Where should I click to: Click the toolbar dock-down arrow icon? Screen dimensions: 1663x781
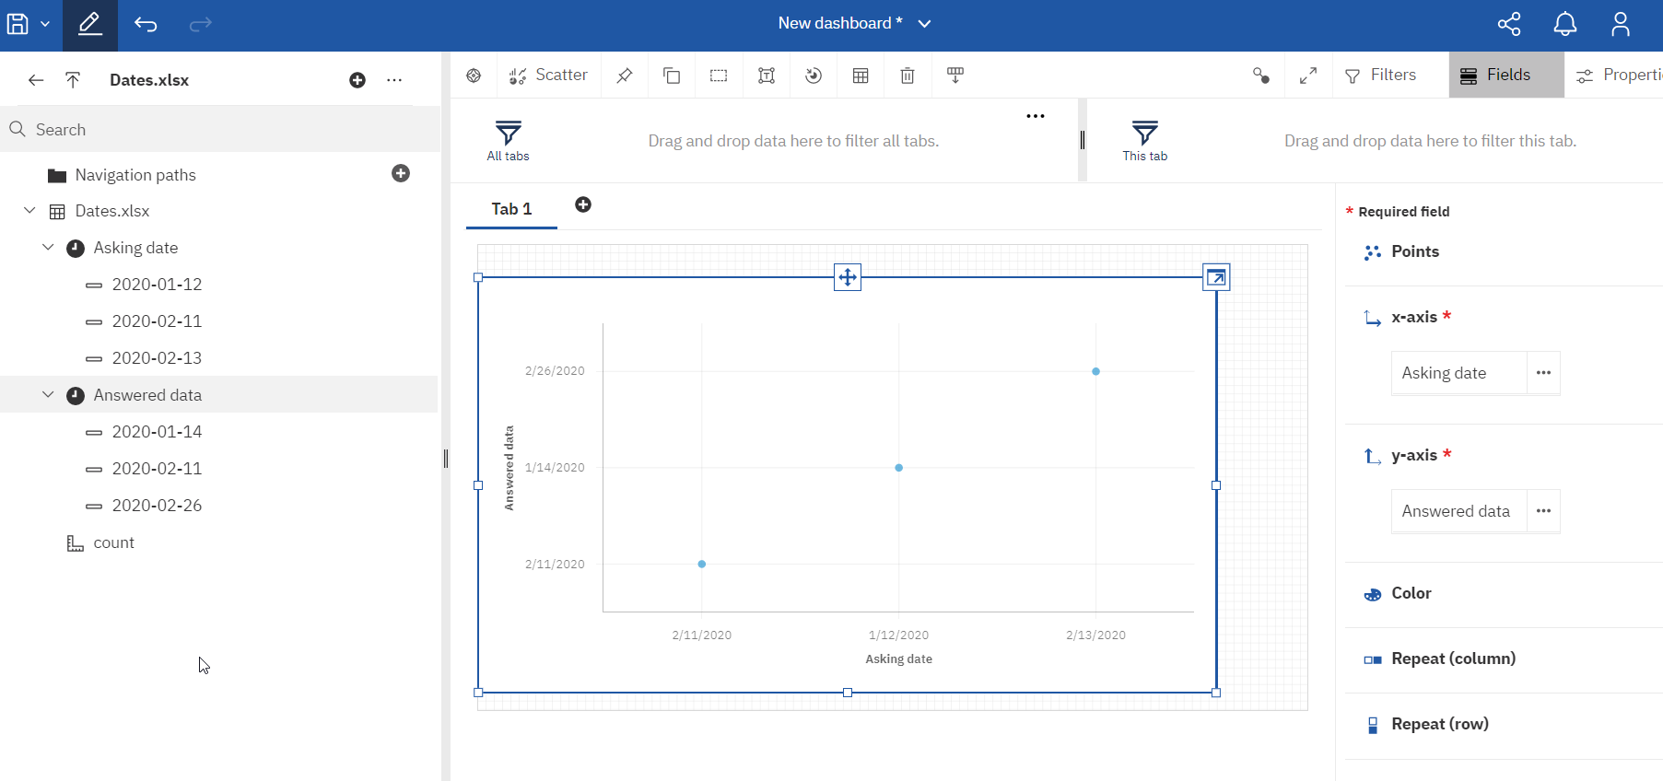[955, 76]
